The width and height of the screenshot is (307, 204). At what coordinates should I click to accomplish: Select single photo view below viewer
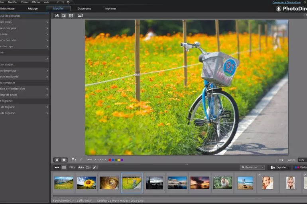57,160
